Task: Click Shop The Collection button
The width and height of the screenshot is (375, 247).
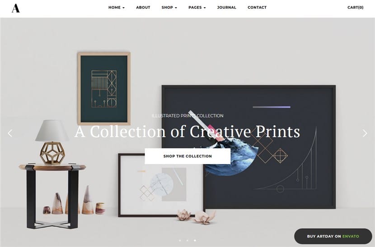Action: [x=187, y=156]
